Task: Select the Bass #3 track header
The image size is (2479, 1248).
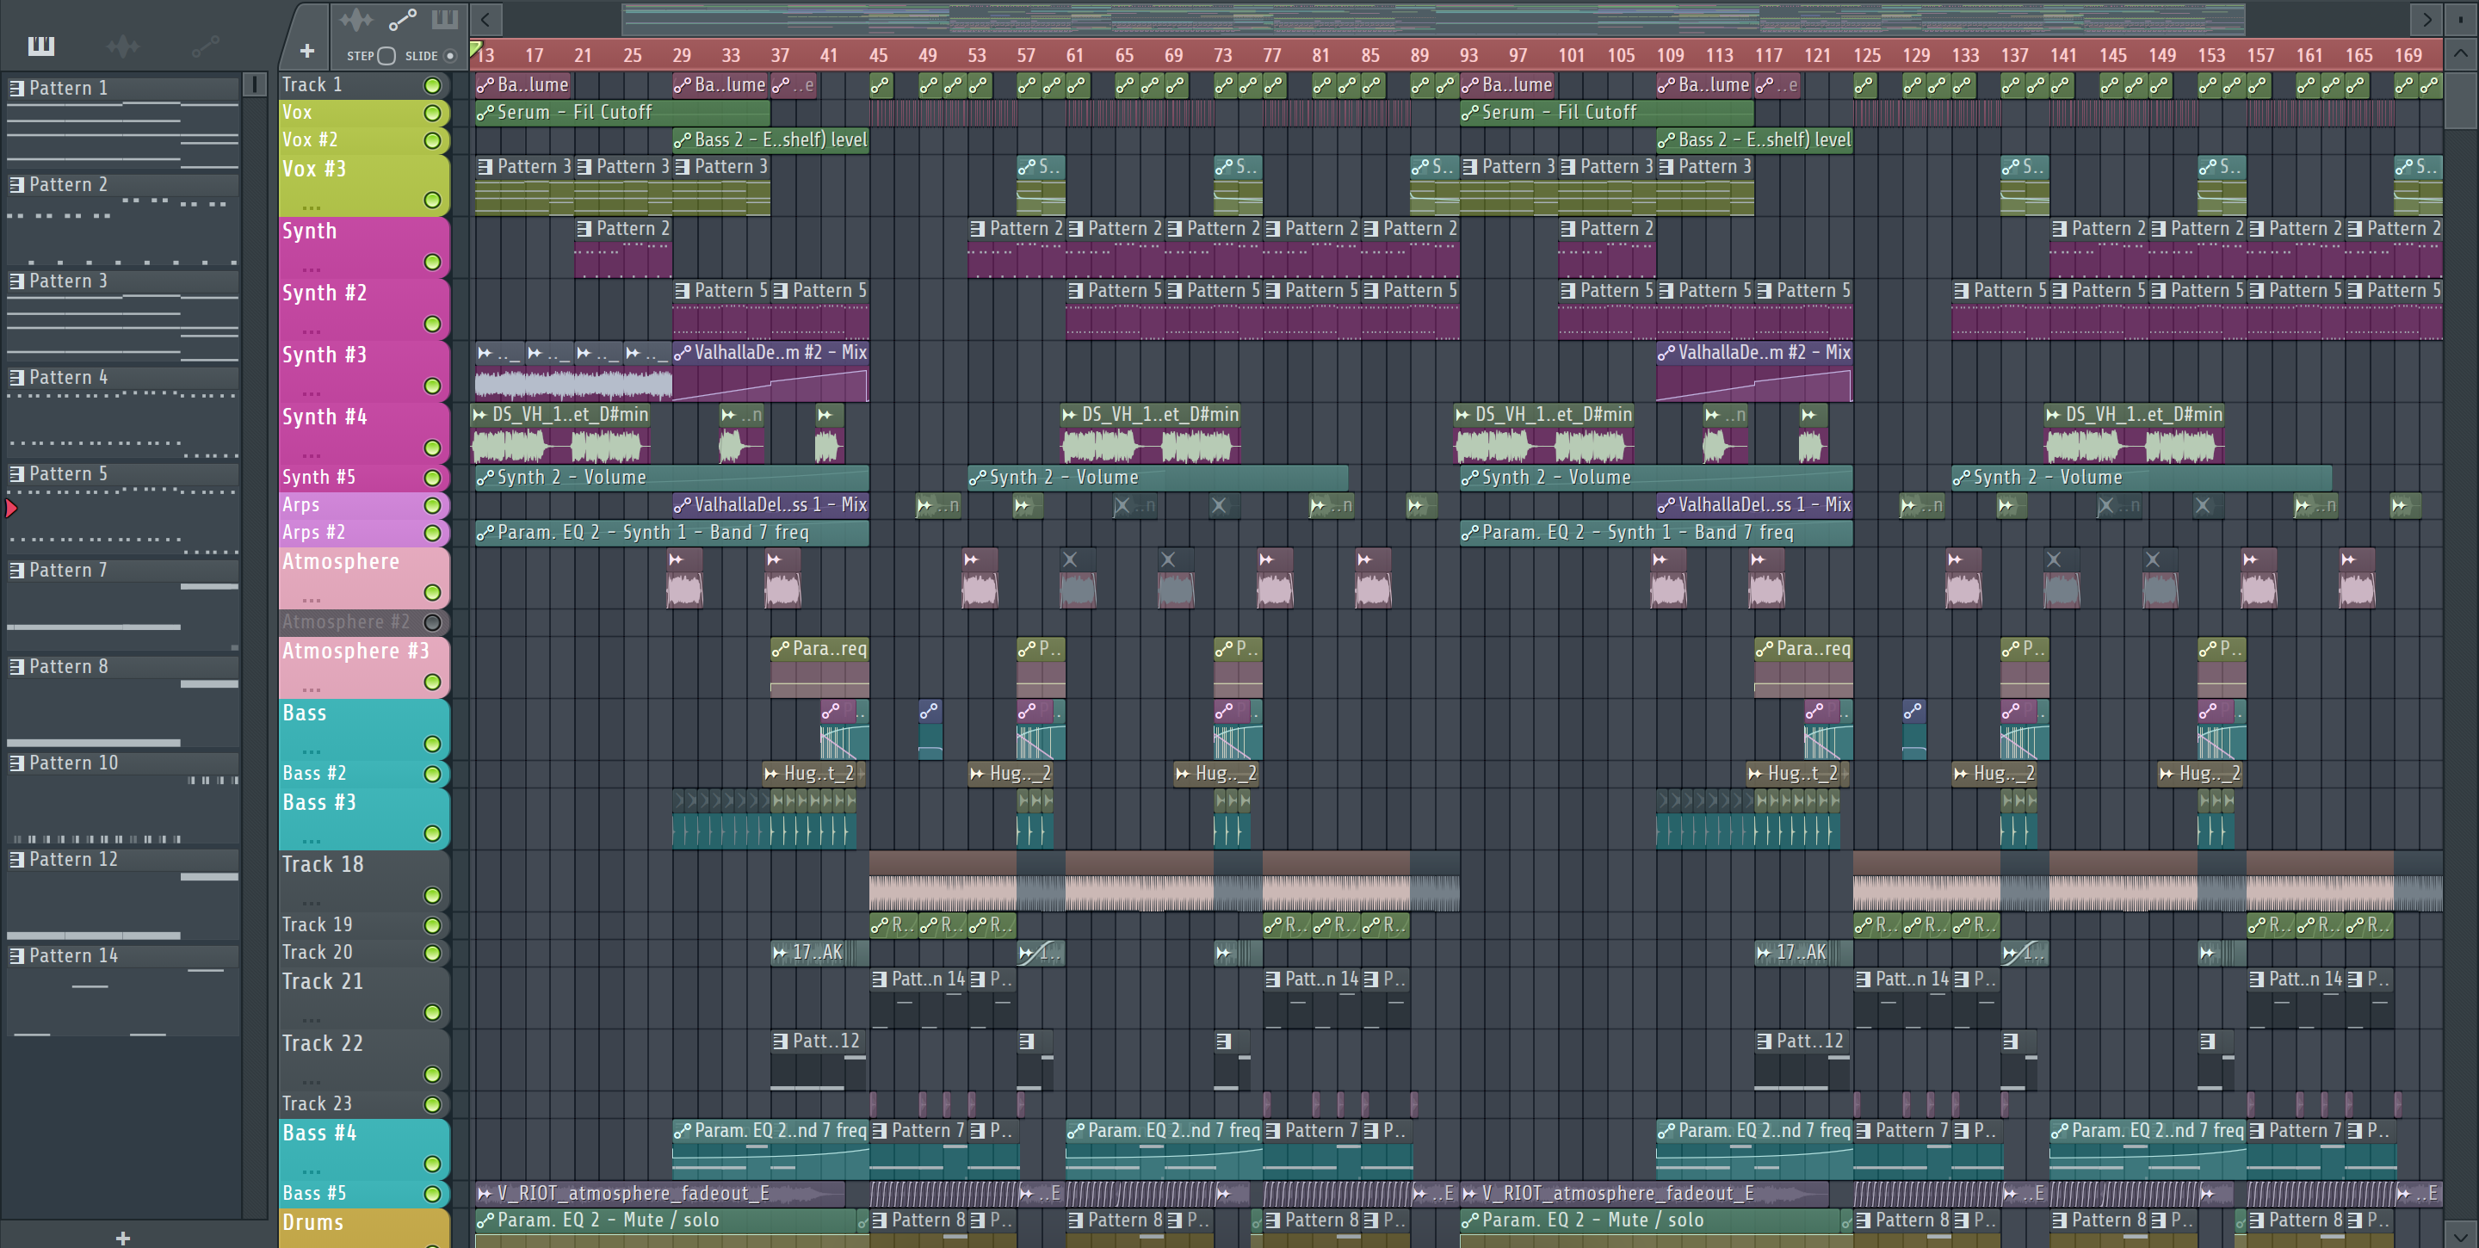Action: [x=364, y=819]
